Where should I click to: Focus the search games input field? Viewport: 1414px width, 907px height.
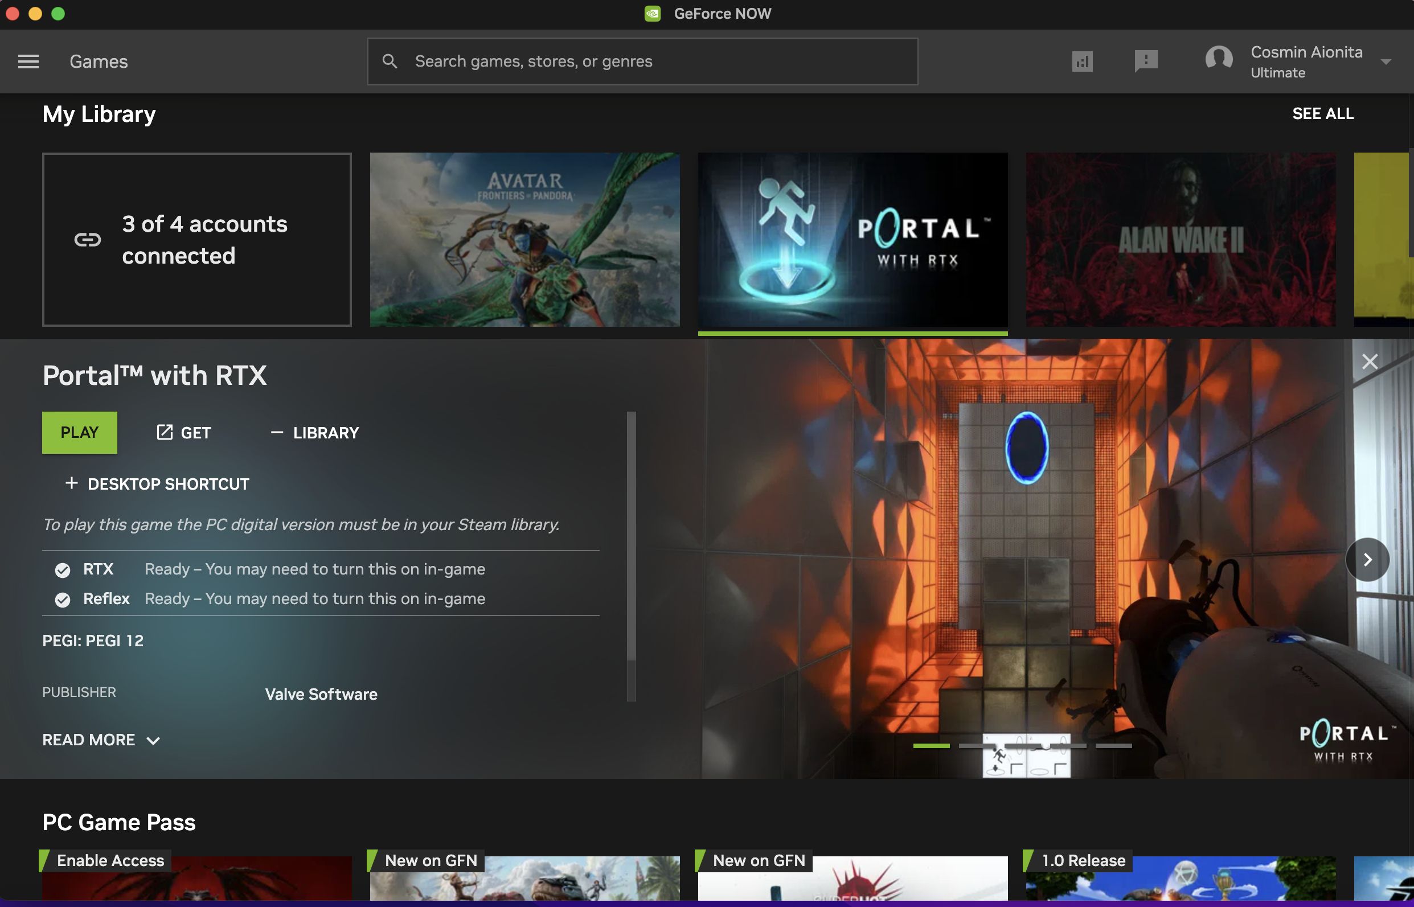click(642, 61)
